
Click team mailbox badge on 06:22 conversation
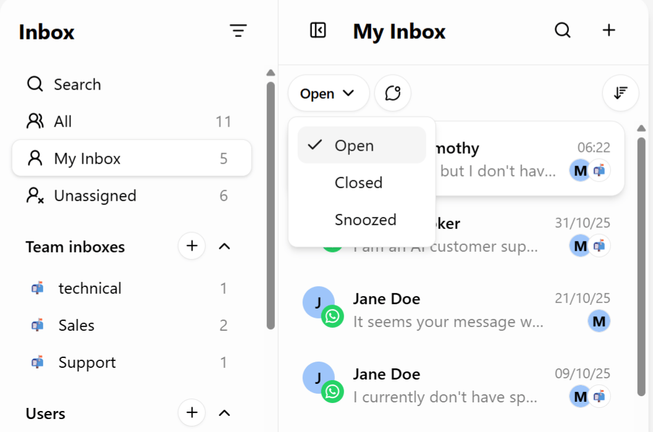600,170
